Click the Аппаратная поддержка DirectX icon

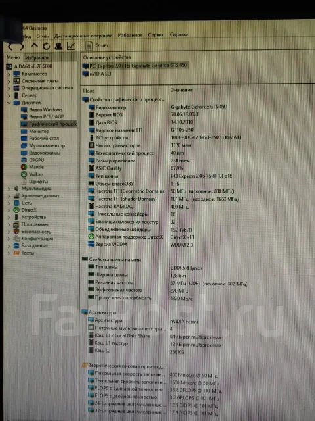91,237
